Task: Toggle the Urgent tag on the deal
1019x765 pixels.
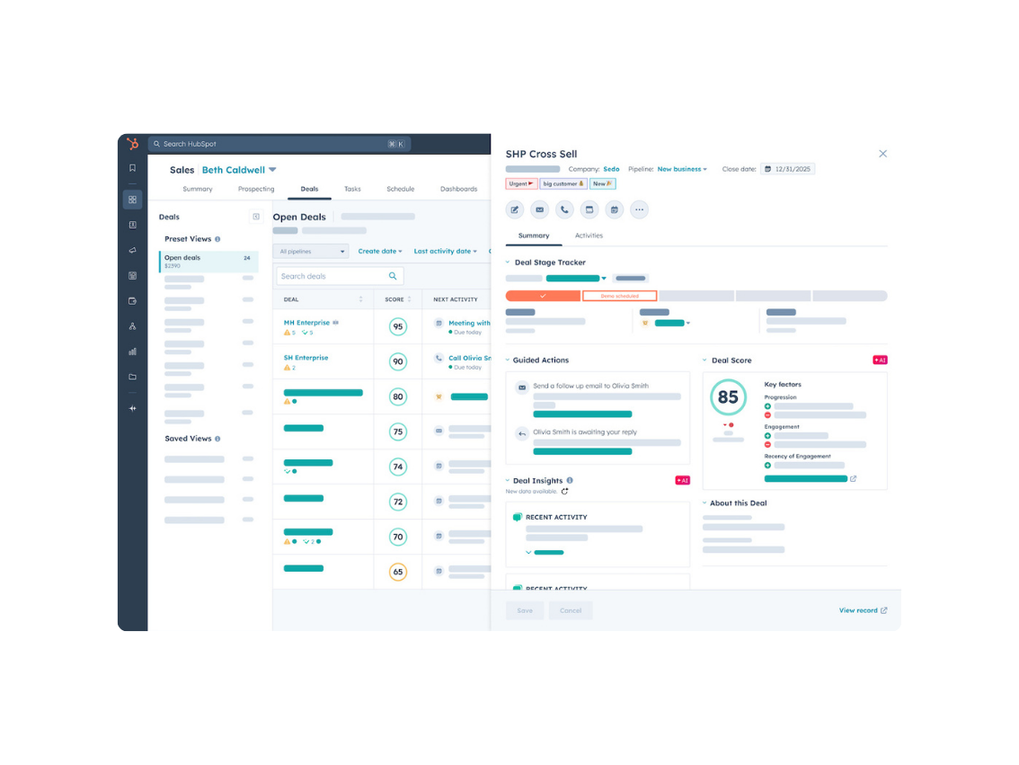Action: (521, 182)
